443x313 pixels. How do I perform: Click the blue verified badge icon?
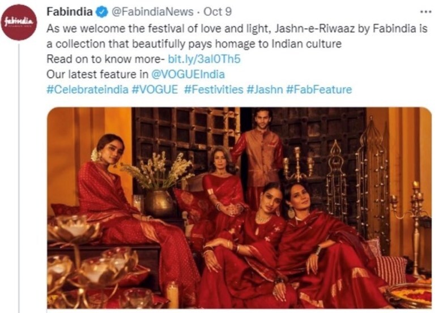102,12
